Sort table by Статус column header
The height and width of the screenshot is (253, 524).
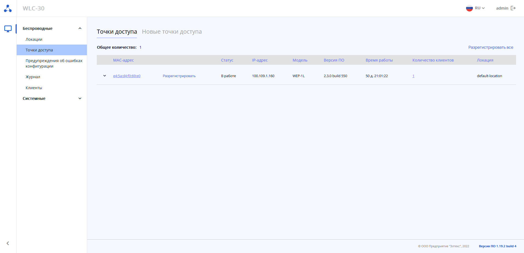coord(227,60)
